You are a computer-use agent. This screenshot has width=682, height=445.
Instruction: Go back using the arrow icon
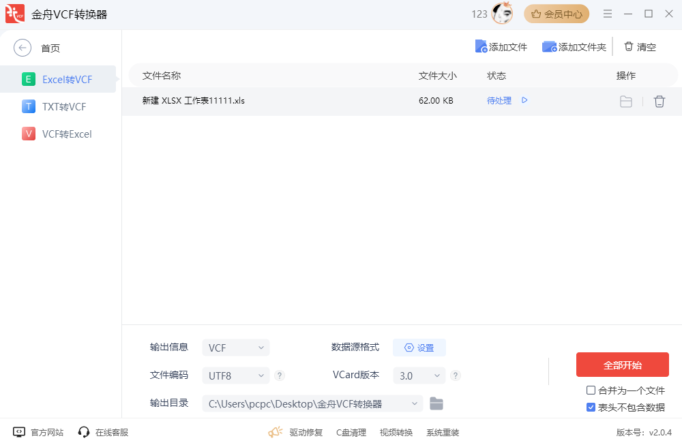point(23,48)
